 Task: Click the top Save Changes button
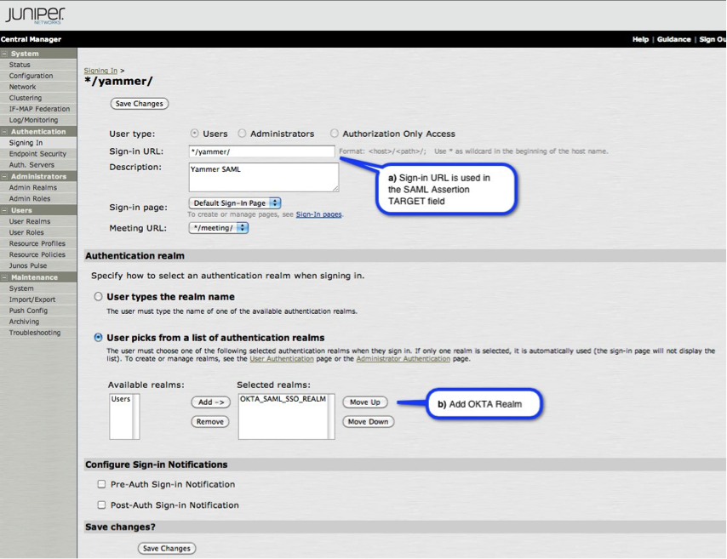[140, 104]
